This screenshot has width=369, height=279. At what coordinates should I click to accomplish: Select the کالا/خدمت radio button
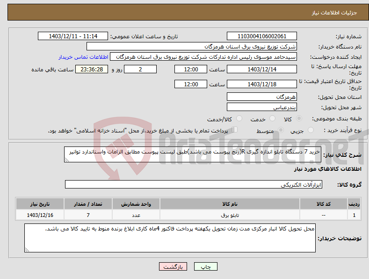click(x=239, y=119)
